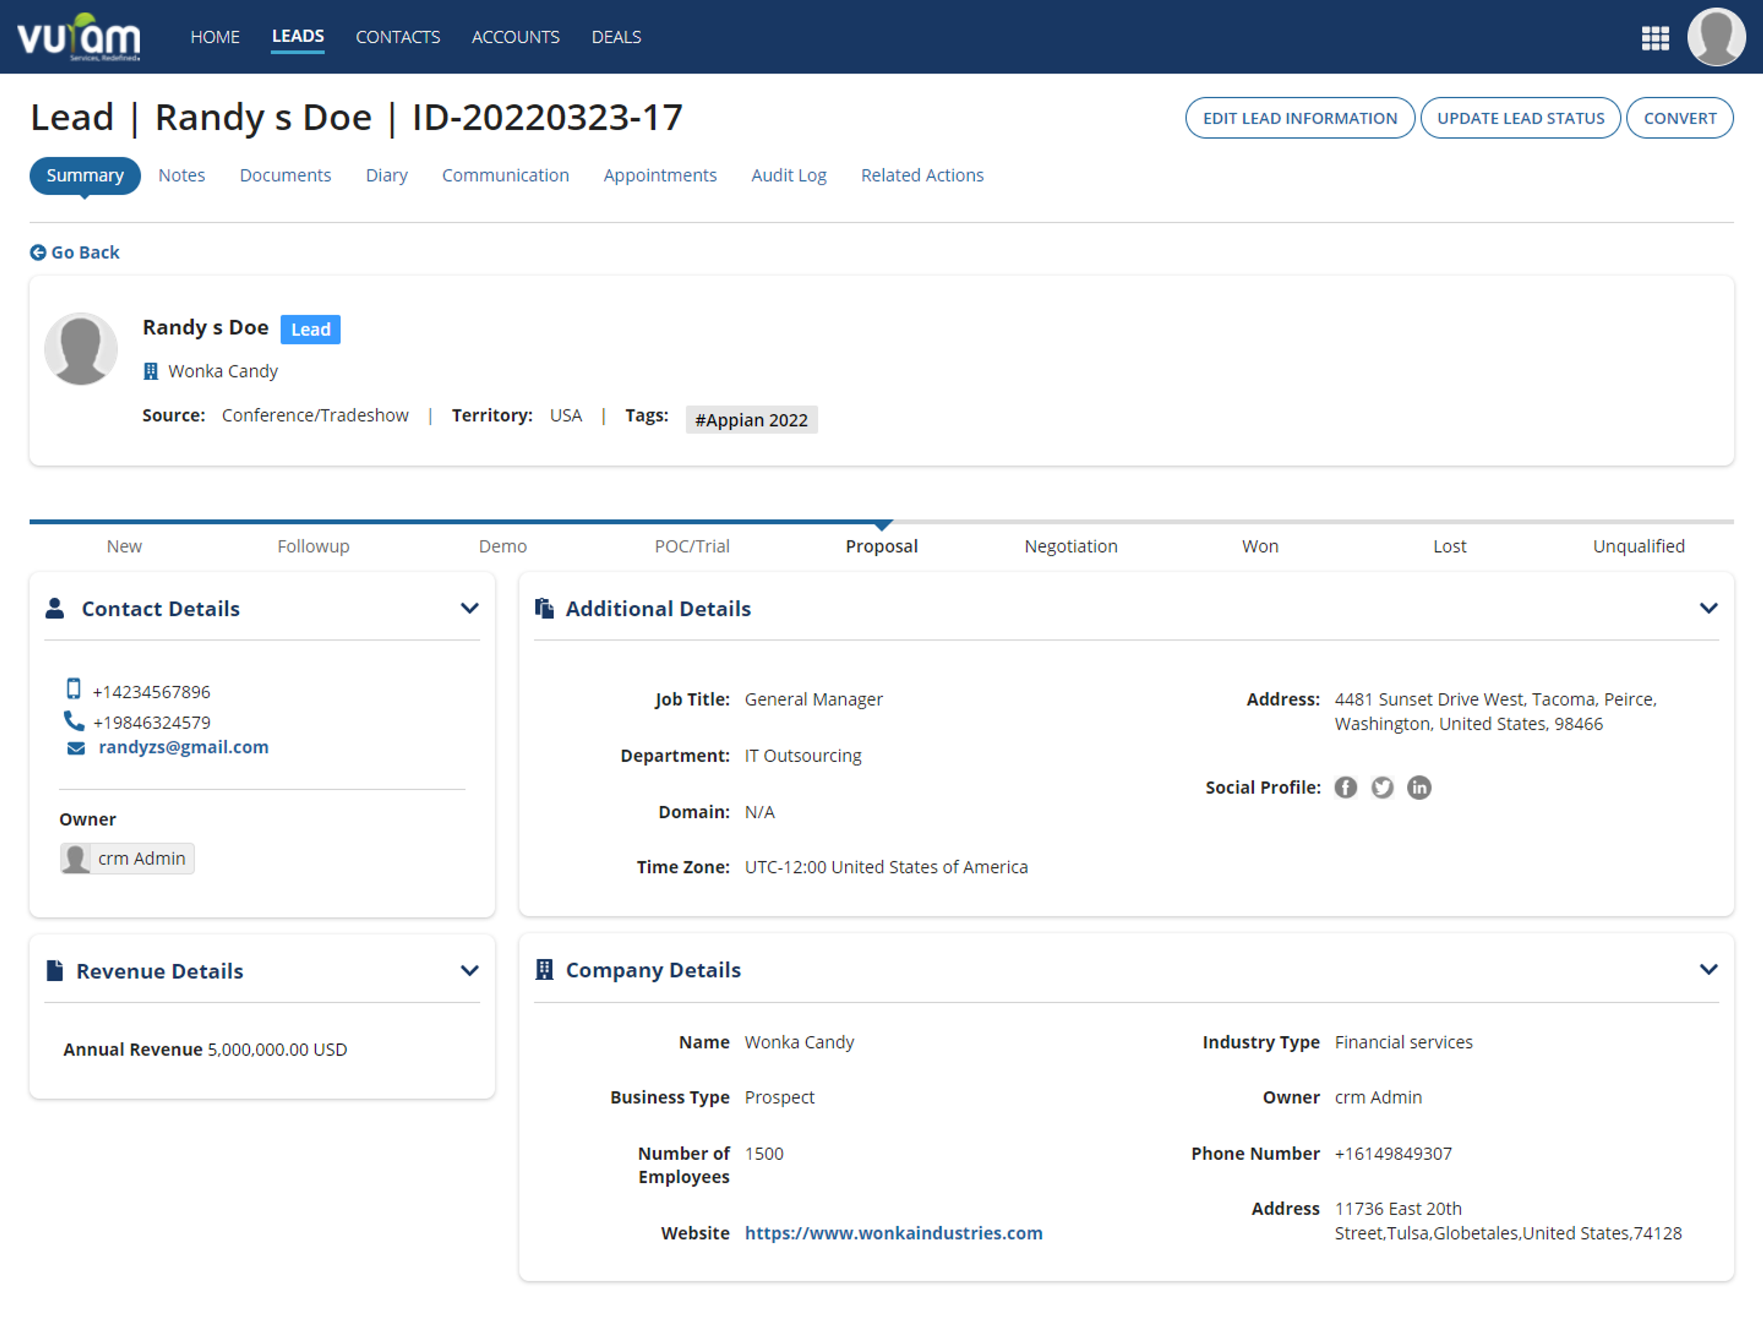Collapse the Company Details section
The width and height of the screenshot is (1763, 1320).
coord(1708,969)
